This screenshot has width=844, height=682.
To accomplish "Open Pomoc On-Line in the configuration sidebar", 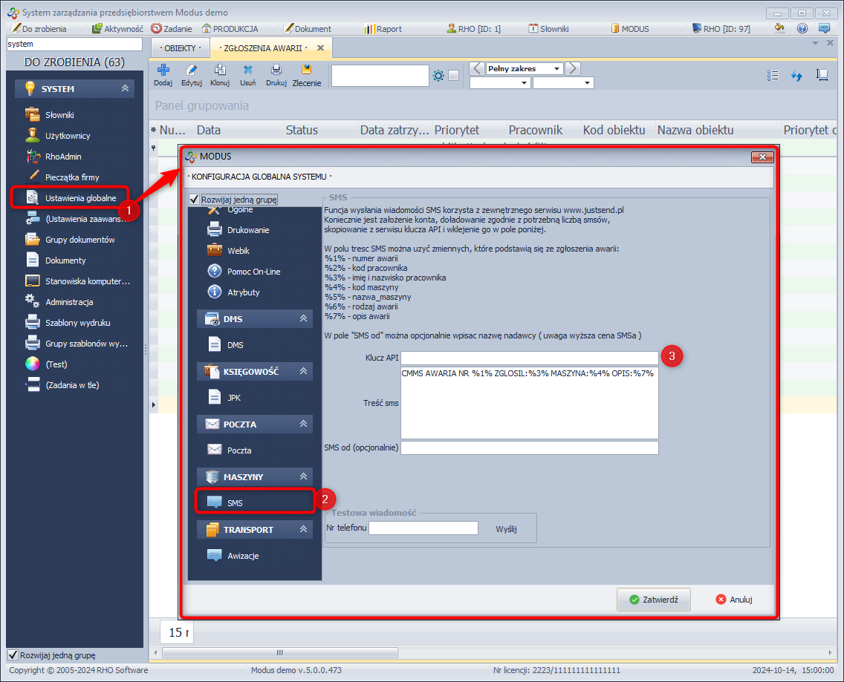I will tap(253, 272).
